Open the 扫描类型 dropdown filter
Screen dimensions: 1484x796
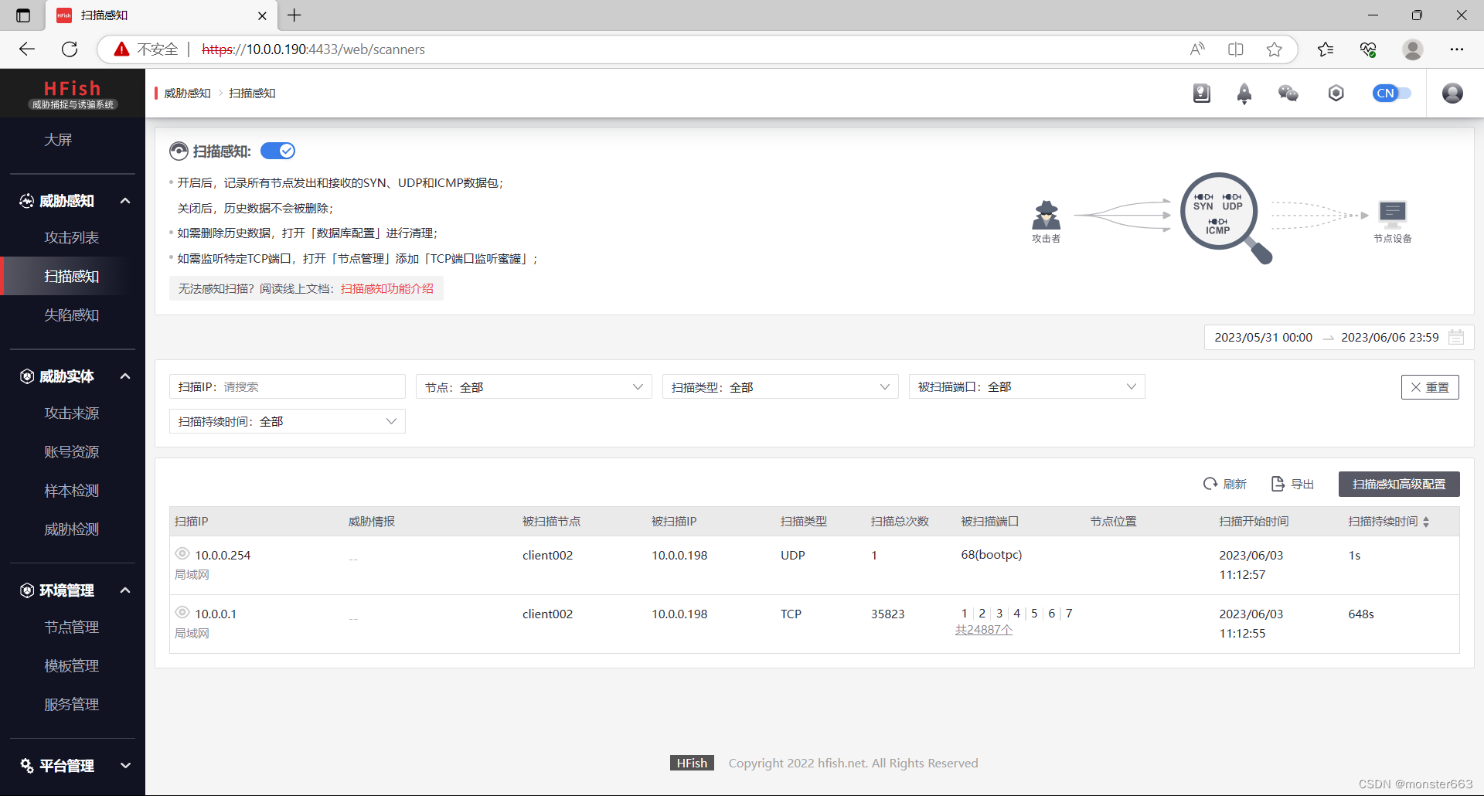click(781, 387)
